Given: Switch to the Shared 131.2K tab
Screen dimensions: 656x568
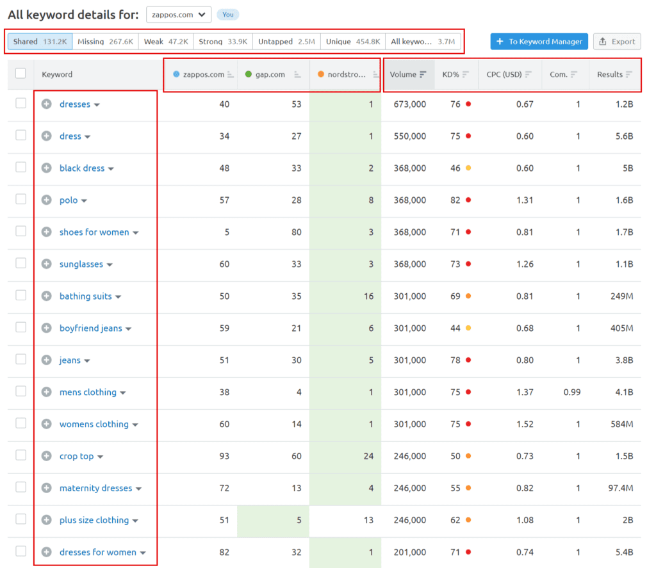Looking at the screenshot, I should (x=40, y=42).
